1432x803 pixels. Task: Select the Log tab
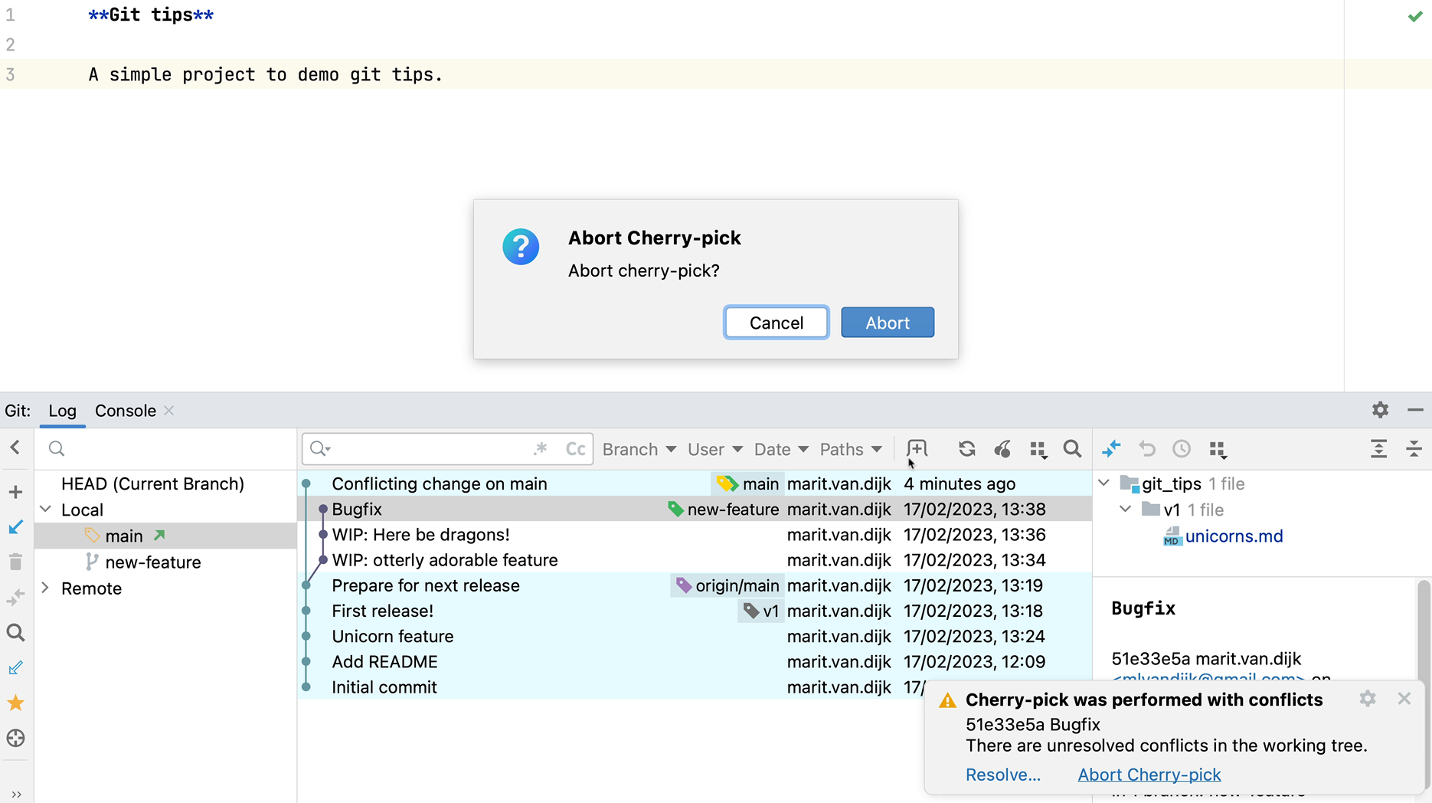(62, 411)
